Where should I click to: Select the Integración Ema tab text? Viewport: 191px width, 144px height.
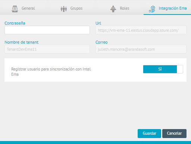[x=173, y=8]
